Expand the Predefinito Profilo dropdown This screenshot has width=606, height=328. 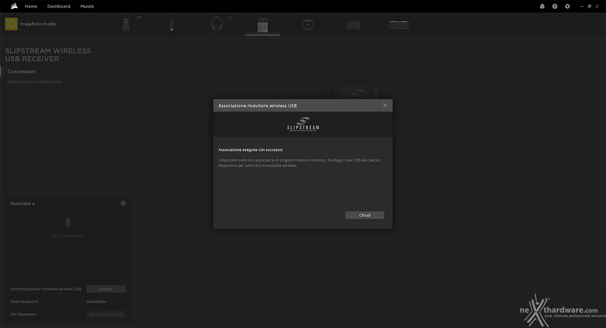(96, 24)
